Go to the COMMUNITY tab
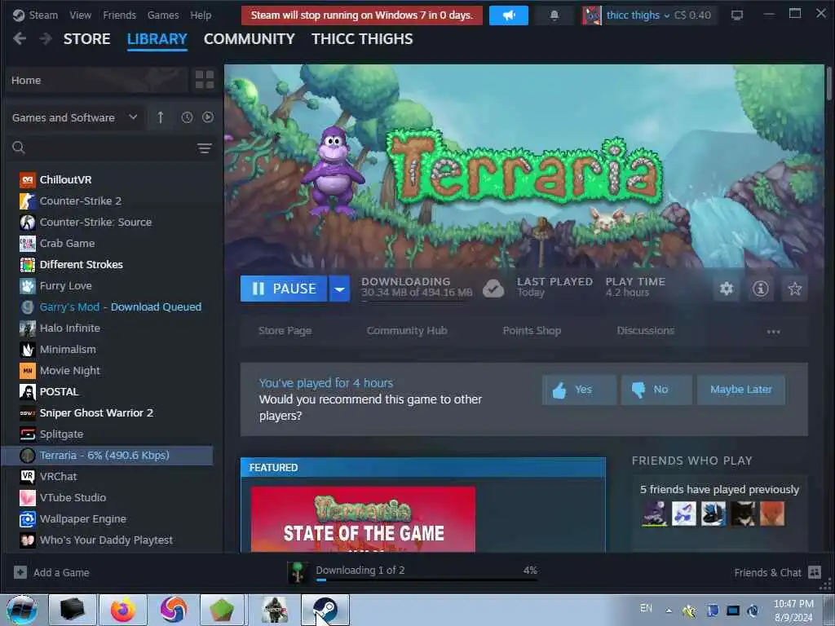 (250, 39)
